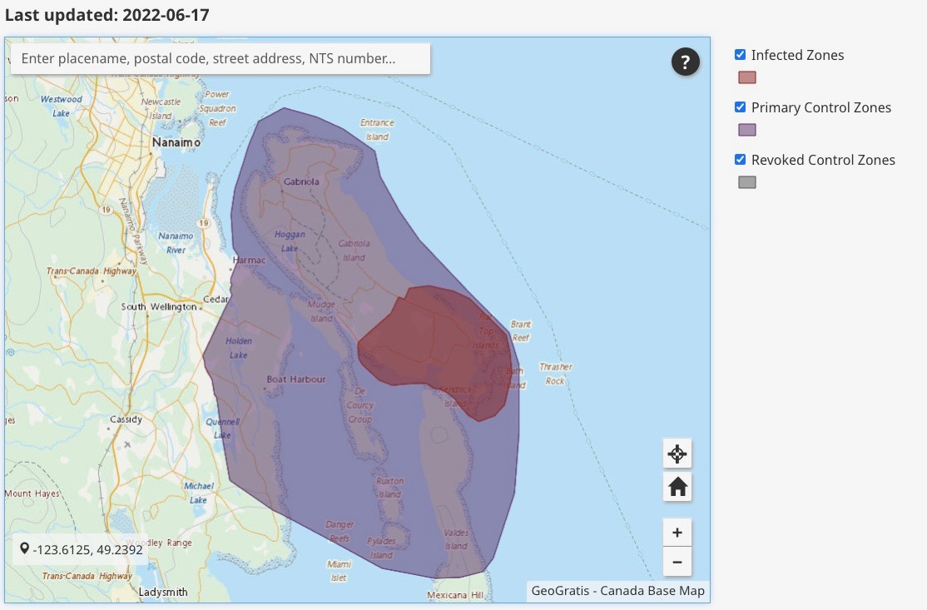Toggle the Primary Control Zones checkbox
This screenshot has width=927, height=610.
[x=740, y=107]
